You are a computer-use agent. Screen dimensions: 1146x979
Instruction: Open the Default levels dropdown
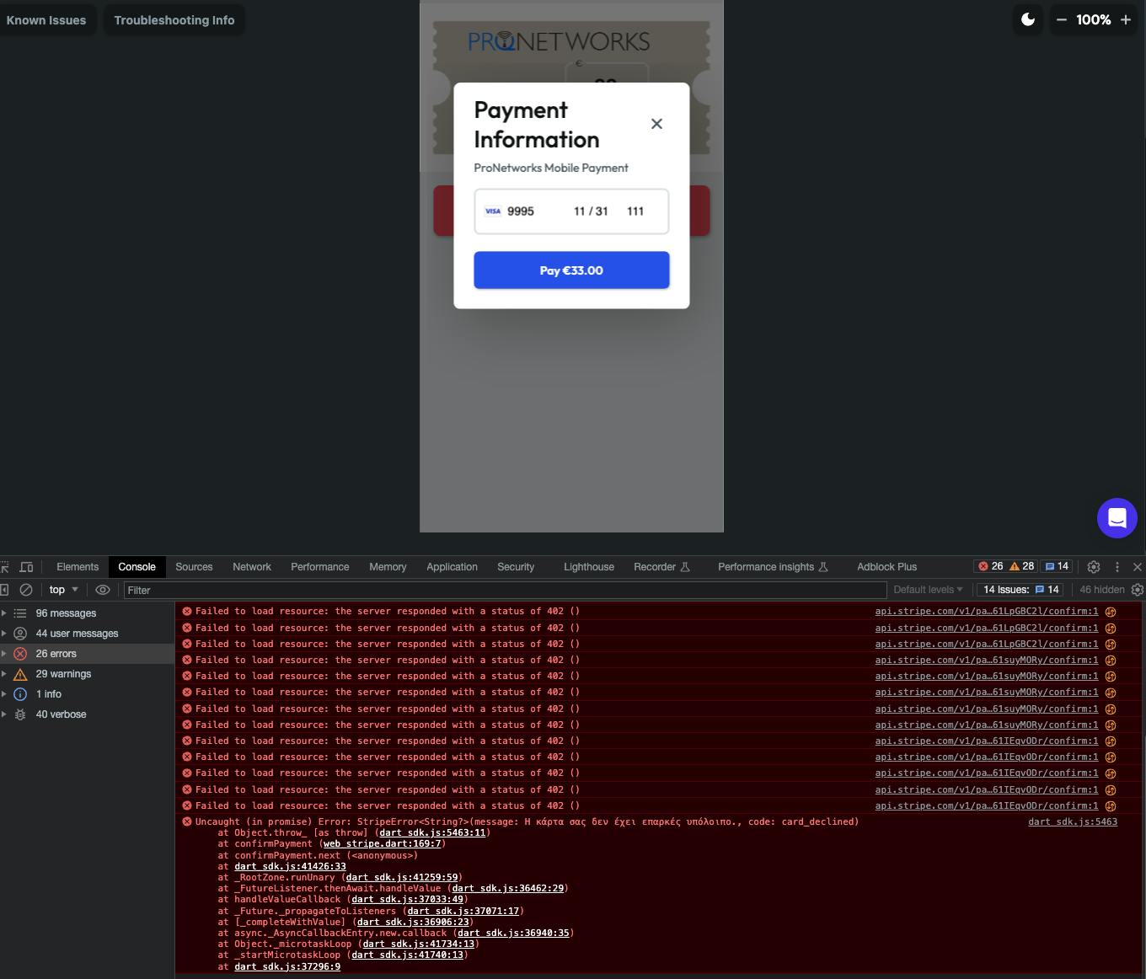pyautogui.click(x=928, y=590)
